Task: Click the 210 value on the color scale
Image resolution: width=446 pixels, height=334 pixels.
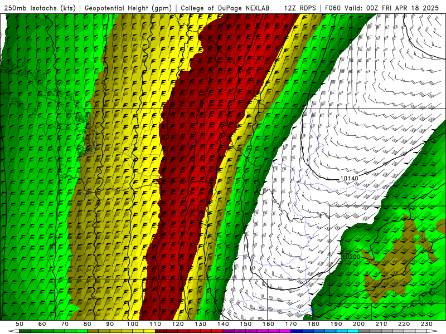Action: [x=381, y=324]
